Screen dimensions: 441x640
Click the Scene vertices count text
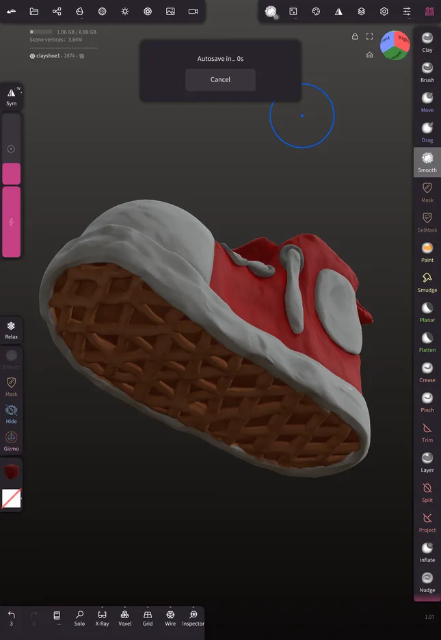56,40
